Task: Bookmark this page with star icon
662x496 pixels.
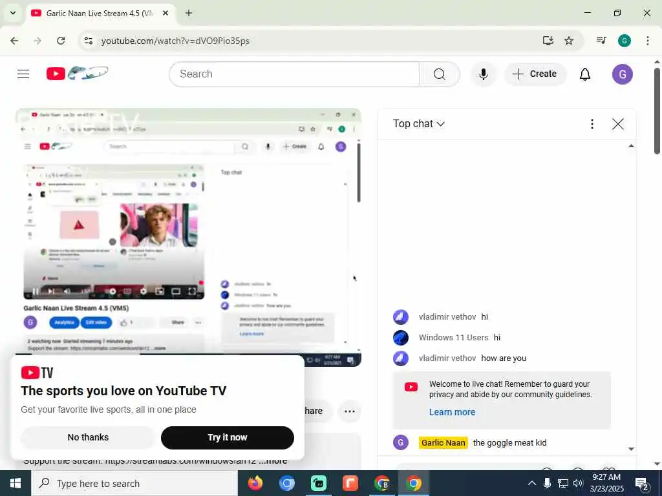Action: (569, 41)
